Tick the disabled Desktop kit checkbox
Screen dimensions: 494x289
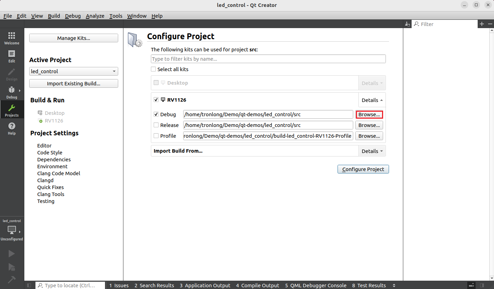tap(156, 83)
